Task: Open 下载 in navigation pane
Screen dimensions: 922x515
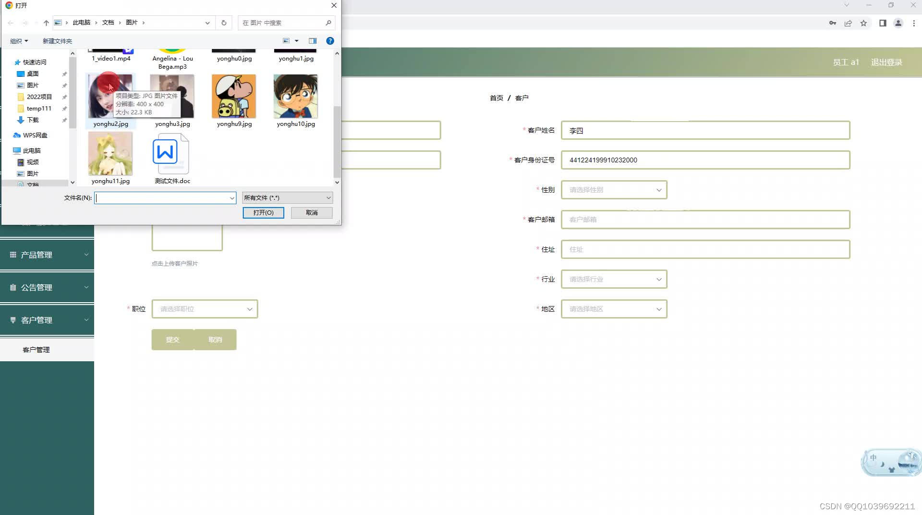Action: (x=33, y=120)
